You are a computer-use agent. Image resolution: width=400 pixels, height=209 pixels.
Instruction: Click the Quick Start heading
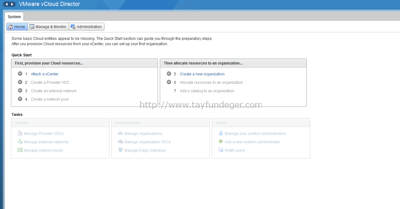(22, 55)
